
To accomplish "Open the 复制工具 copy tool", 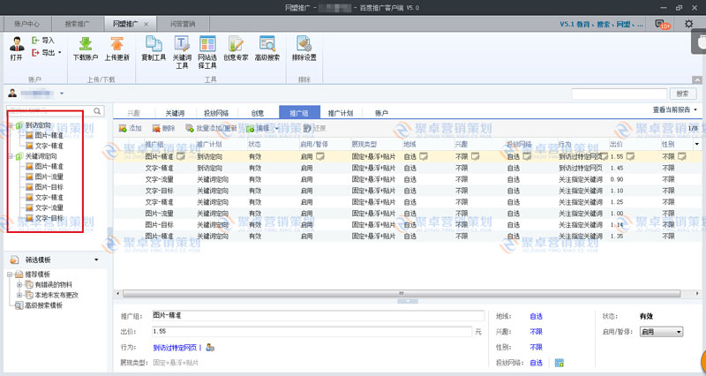I will click(x=154, y=44).
